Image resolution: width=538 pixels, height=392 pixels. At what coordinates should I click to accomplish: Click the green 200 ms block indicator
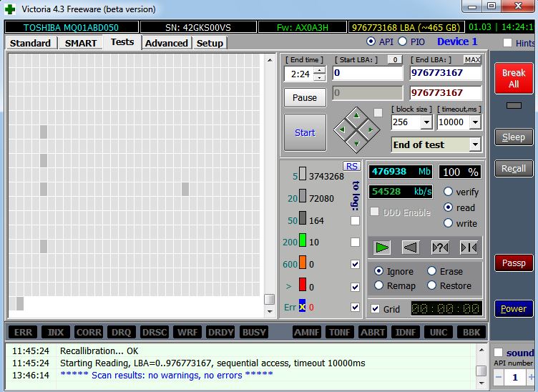[303, 240]
